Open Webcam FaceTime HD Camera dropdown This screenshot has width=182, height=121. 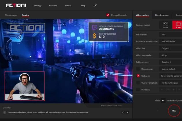171,76
